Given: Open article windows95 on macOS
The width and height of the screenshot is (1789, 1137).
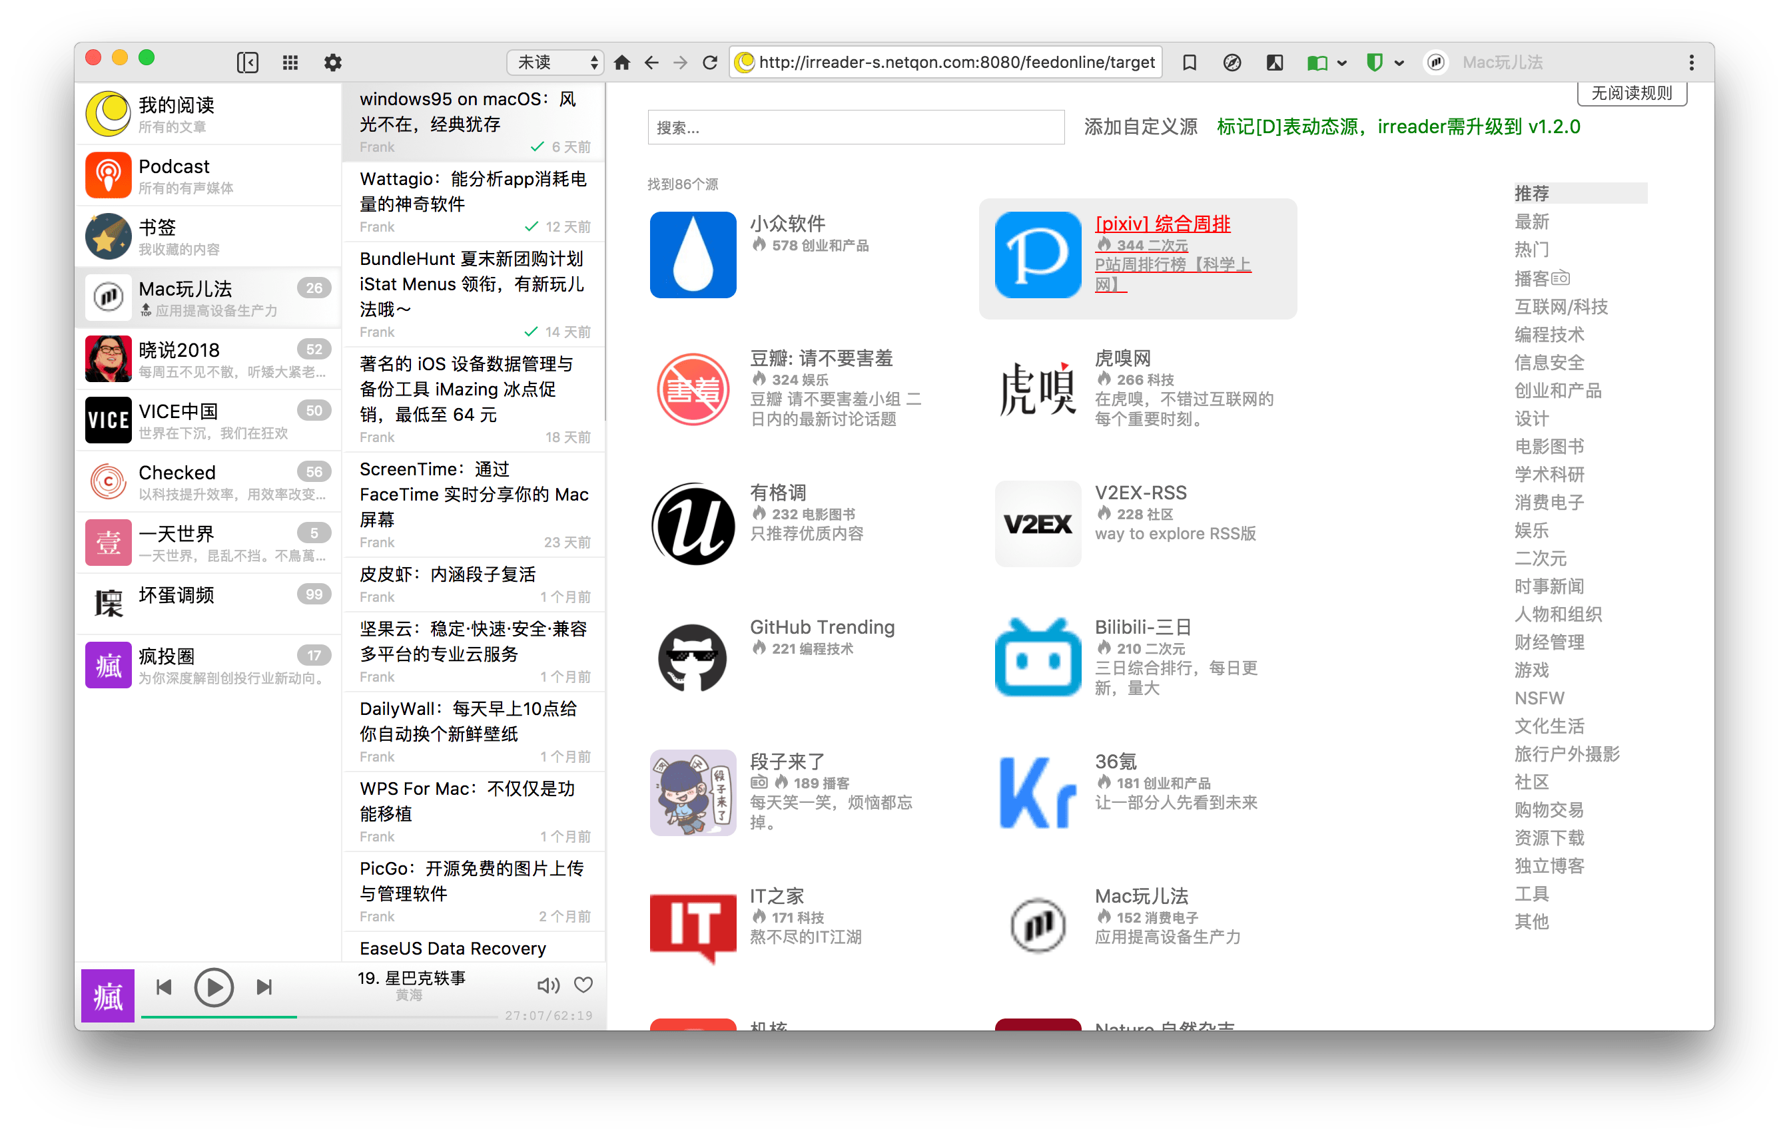Looking at the screenshot, I should pyautogui.click(x=474, y=122).
